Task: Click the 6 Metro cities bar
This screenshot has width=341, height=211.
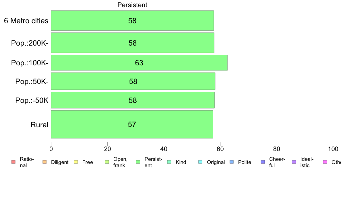Action: coord(132,20)
